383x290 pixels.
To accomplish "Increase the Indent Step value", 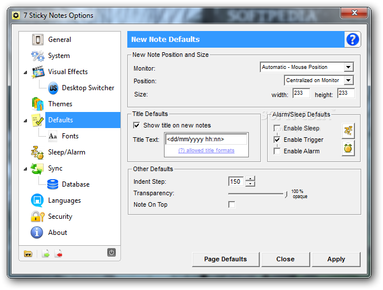I will coord(250,179).
